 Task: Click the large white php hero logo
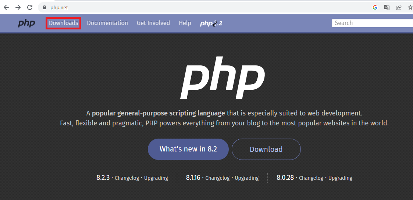tap(222, 78)
